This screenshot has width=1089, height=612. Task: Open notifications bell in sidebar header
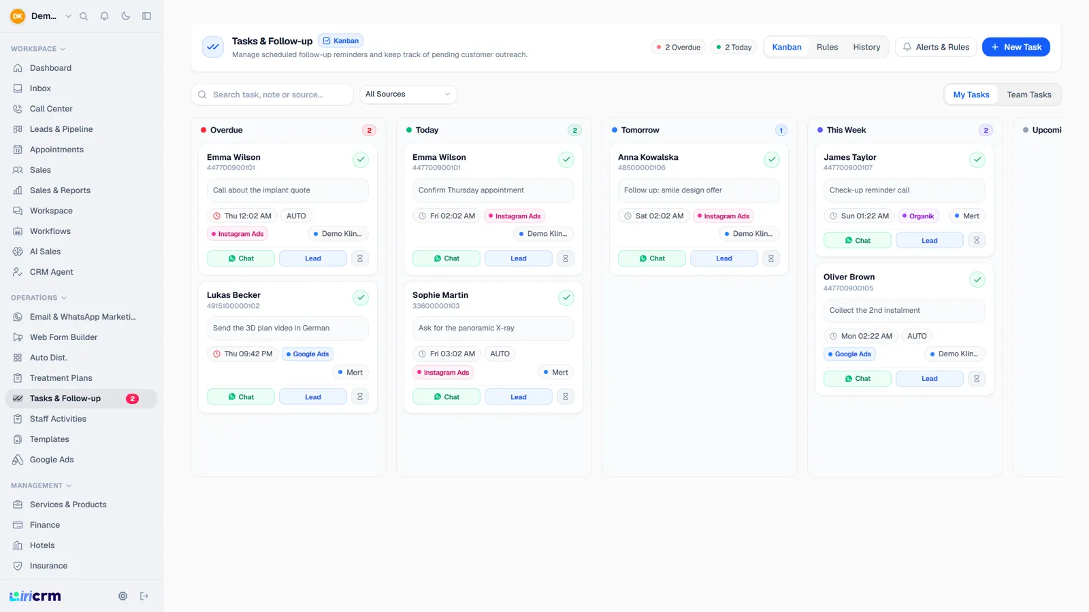pos(105,16)
